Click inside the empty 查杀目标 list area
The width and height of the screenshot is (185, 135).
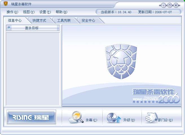tap(33, 69)
